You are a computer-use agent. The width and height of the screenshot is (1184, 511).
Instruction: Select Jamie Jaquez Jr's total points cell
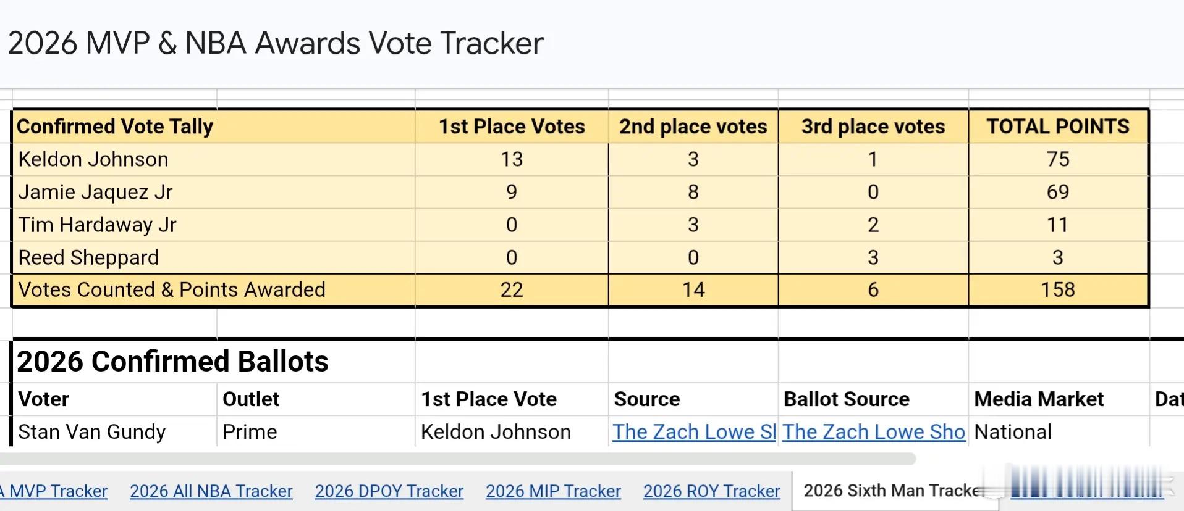point(1057,192)
